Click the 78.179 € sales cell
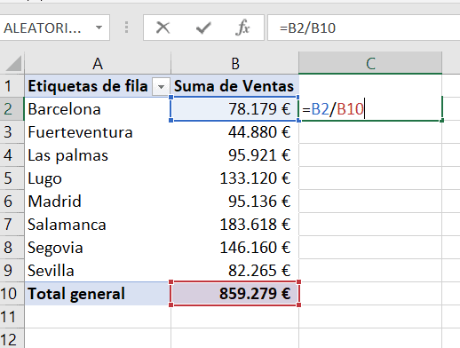The height and width of the screenshot is (348, 460). pos(234,109)
